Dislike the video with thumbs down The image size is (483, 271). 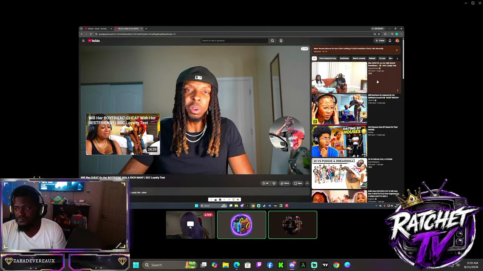[274, 183]
